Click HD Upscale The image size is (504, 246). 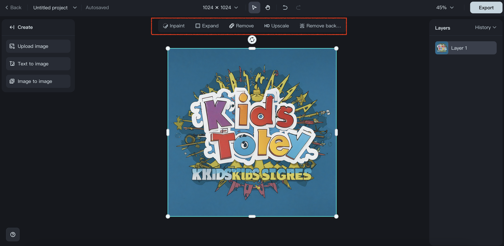click(276, 26)
